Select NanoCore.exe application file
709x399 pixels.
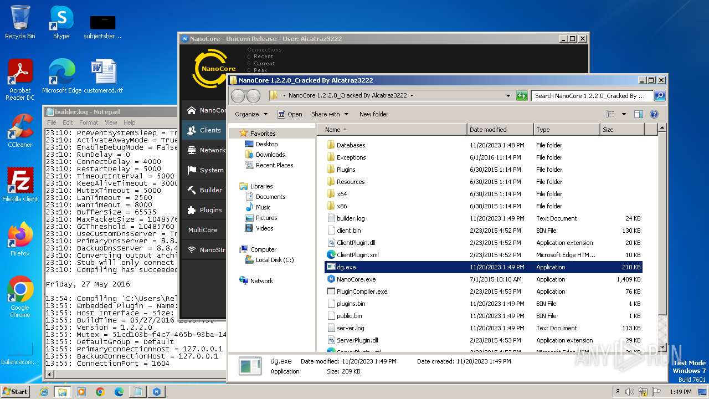356,279
